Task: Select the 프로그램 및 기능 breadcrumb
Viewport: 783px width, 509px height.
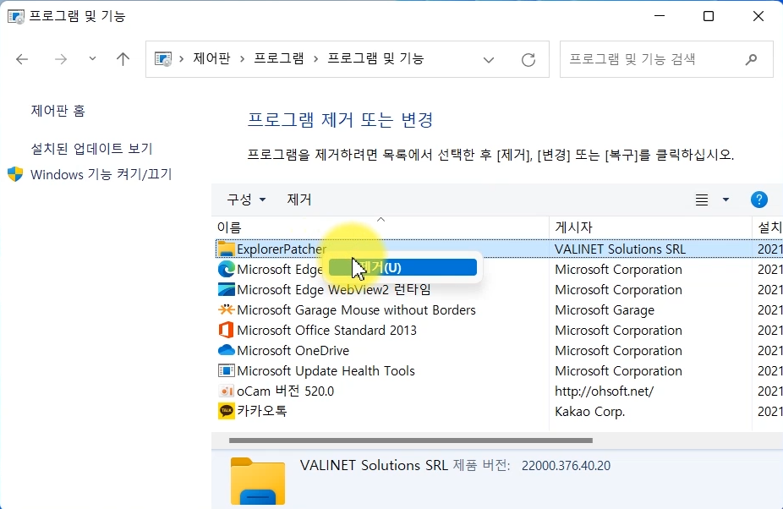Action: [x=375, y=58]
